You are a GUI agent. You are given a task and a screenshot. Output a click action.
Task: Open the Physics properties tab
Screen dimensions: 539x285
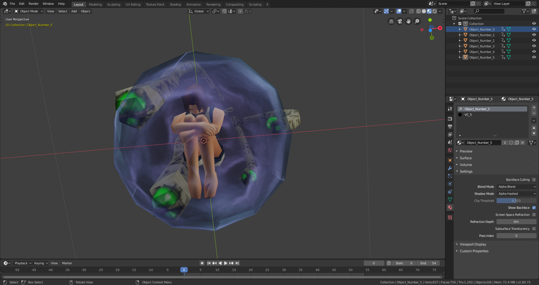pyautogui.click(x=450, y=184)
